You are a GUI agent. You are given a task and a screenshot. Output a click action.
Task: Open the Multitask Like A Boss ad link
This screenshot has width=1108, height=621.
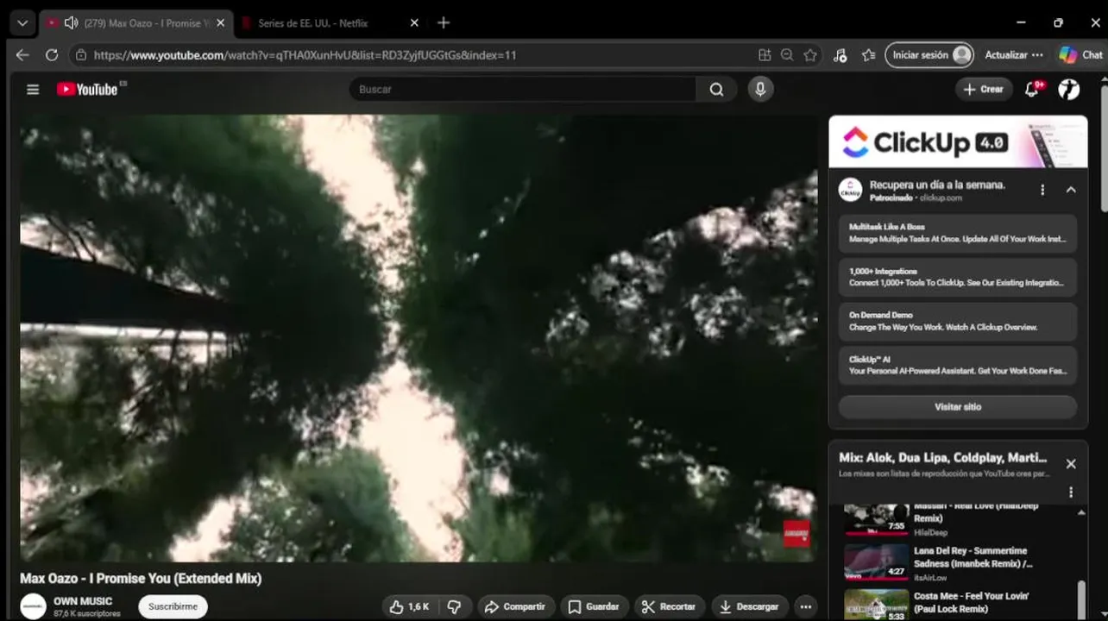[x=958, y=233]
